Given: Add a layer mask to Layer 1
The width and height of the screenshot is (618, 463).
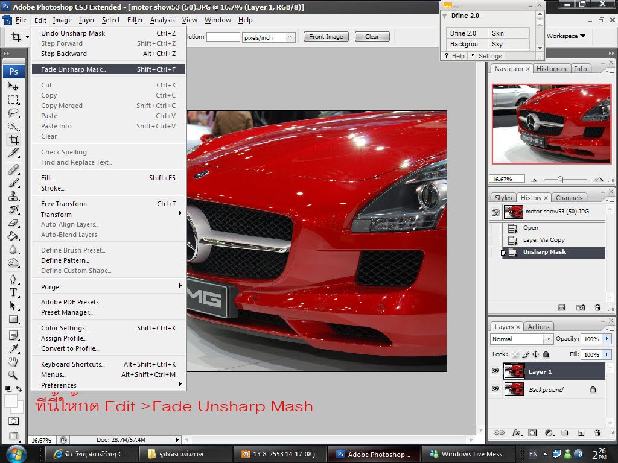Looking at the screenshot, I should [x=532, y=433].
